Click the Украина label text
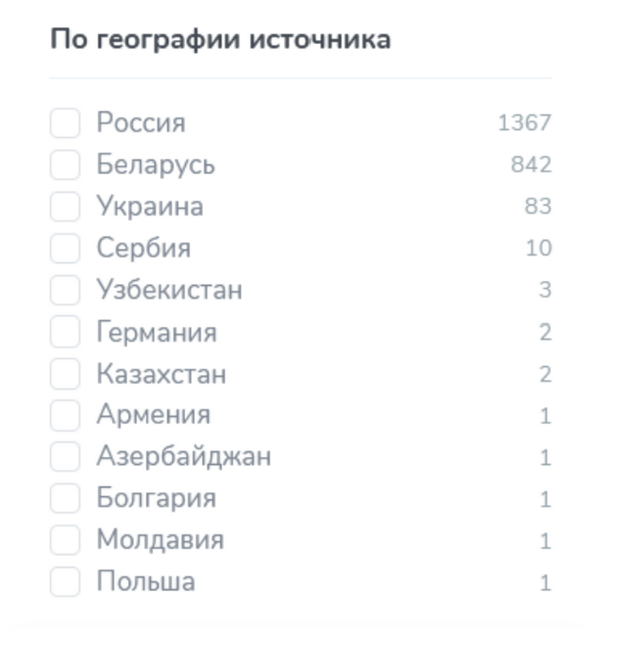The width and height of the screenshot is (617, 648). pos(150,206)
